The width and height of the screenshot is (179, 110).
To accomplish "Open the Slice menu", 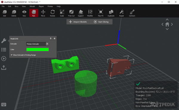I will (16, 6).
